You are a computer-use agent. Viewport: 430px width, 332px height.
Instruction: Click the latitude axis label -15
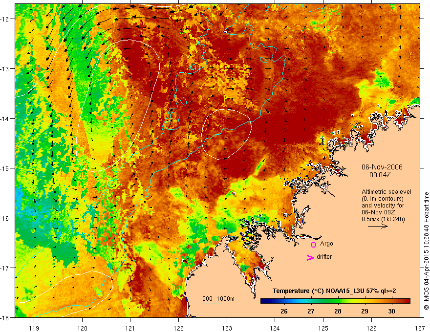click(x=5, y=168)
